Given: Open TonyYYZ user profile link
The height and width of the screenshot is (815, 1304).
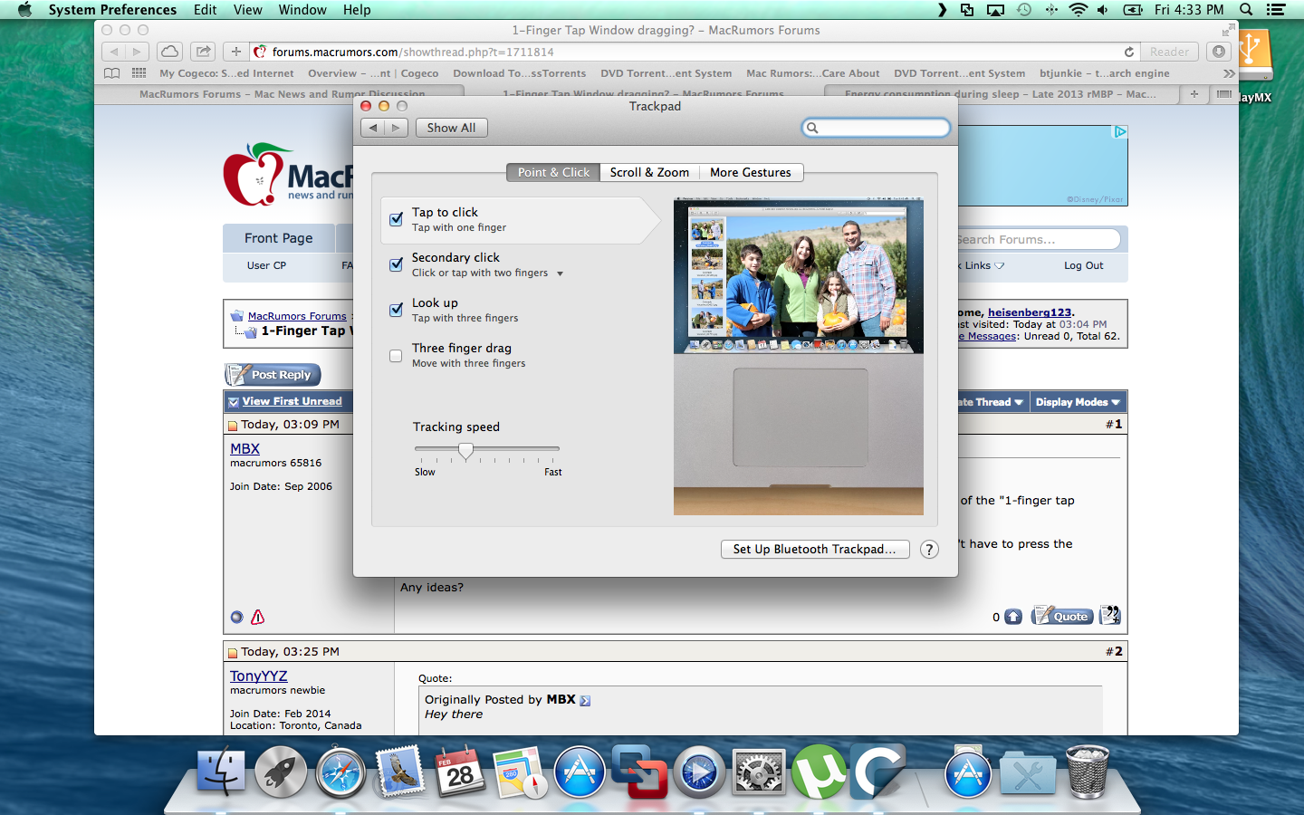Looking at the screenshot, I should click(258, 676).
